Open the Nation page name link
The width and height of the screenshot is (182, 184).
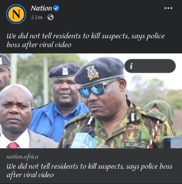pyautogui.click(x=41, y=8)
